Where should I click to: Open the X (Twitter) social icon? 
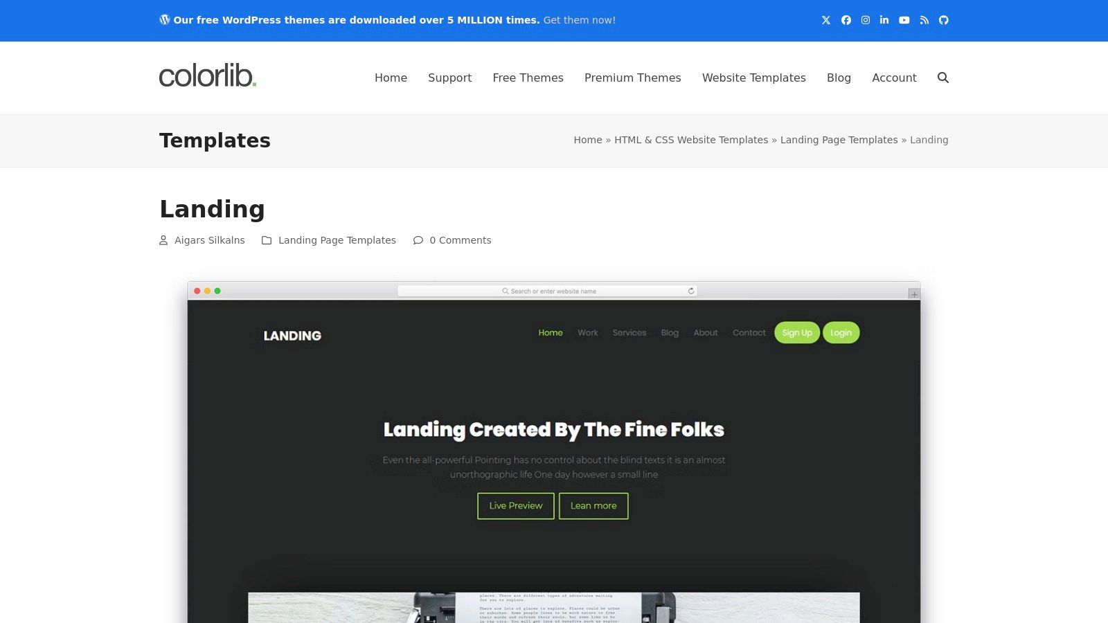point(826,20)
